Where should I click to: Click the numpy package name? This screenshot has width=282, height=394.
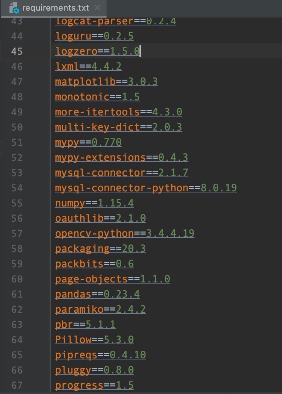(70, 203)
